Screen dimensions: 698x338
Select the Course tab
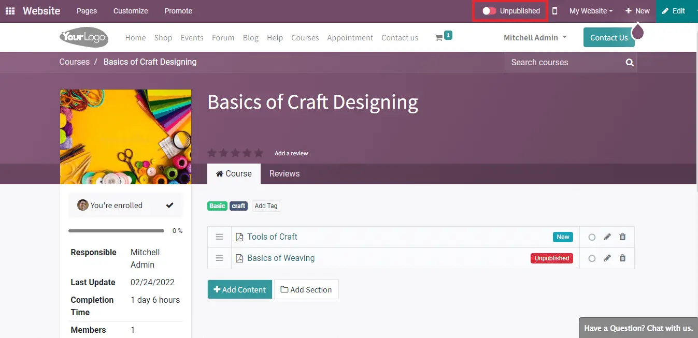point(234,174)
